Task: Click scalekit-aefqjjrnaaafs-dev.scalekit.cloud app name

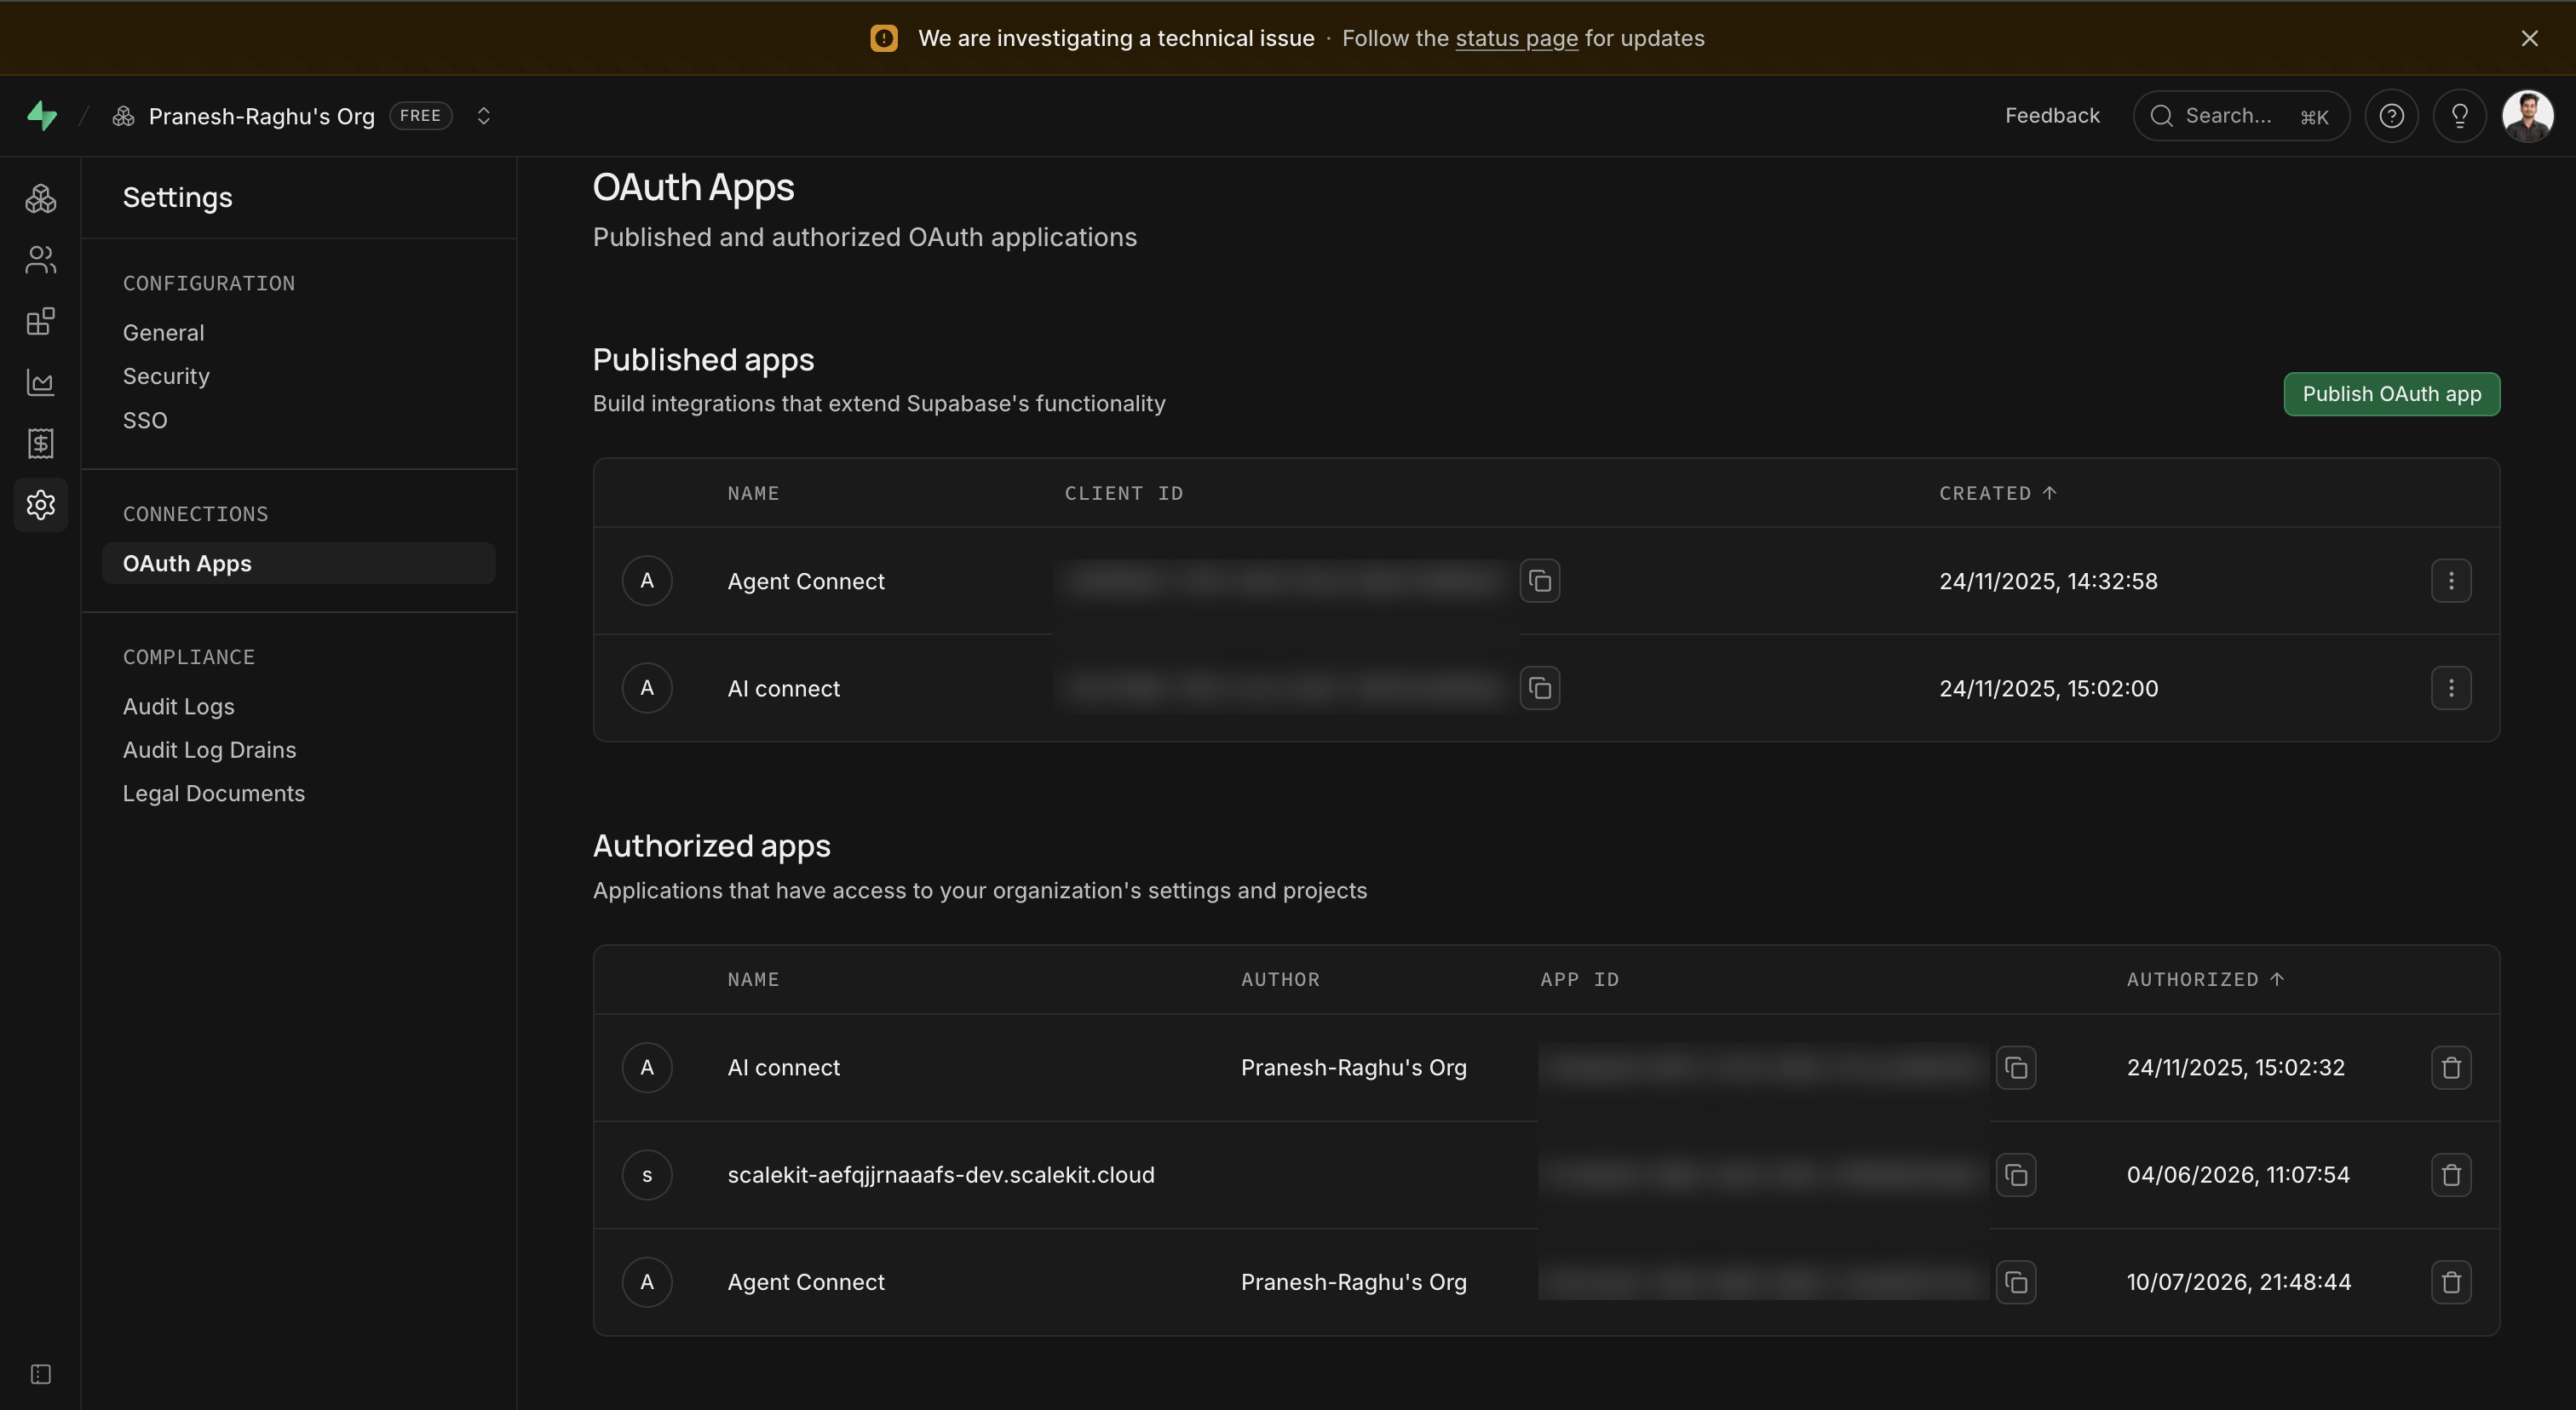Action: pos(940,1175)
